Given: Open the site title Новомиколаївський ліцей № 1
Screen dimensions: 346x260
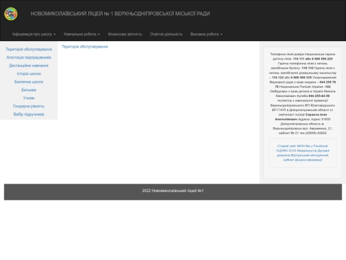Looking at the screenshot, I should 120,13.
